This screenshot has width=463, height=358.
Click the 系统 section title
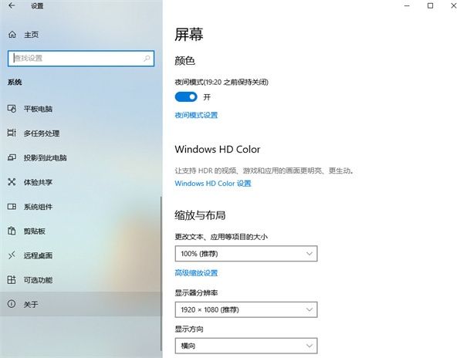15,82
